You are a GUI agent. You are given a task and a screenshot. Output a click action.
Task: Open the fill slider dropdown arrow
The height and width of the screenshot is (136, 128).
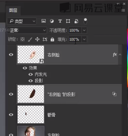84,39
